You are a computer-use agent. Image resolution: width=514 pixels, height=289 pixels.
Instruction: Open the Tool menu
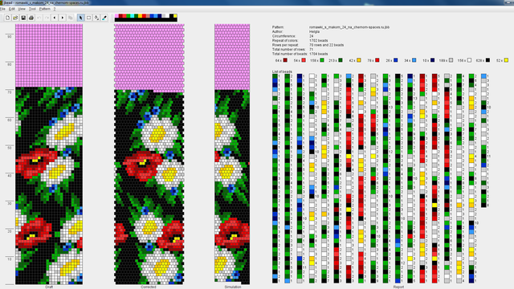(32, 9)
